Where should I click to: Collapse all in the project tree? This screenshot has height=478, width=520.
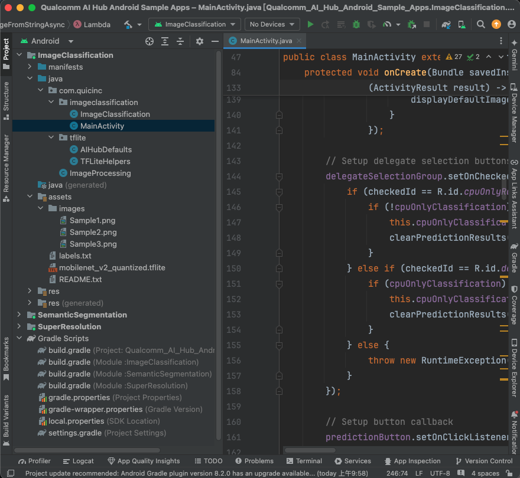click(x=180, y=41)
